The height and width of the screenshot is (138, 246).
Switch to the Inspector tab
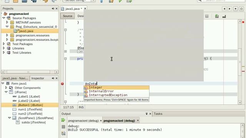pyautogui.click(x=38, y=78)
